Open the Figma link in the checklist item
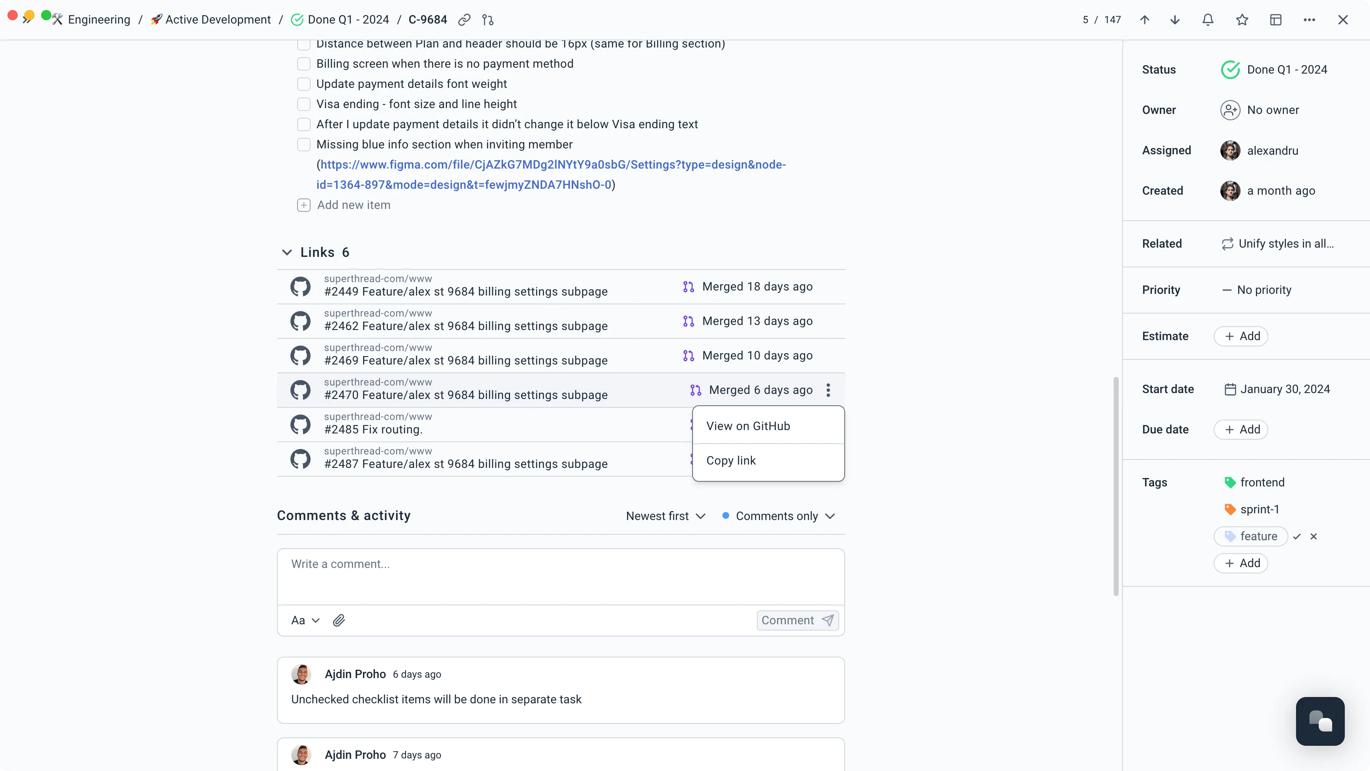Viewport: 1370px width, 771px height. (551, 165)
